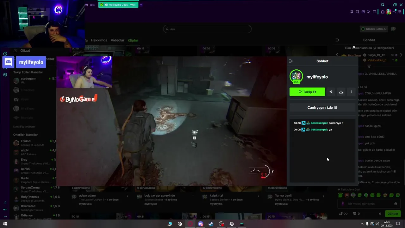
Task: Click the ad blocker shield icon
Action: (x=363, y=12)
